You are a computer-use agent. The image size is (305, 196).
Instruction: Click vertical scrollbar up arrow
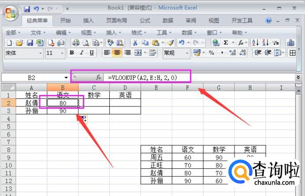pyautogui.click(x=298, y=91)
